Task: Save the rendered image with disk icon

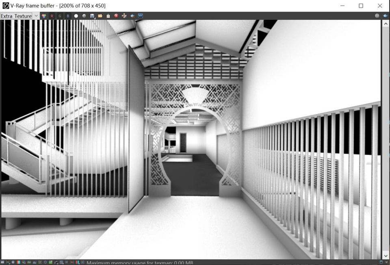Action: 92,16
